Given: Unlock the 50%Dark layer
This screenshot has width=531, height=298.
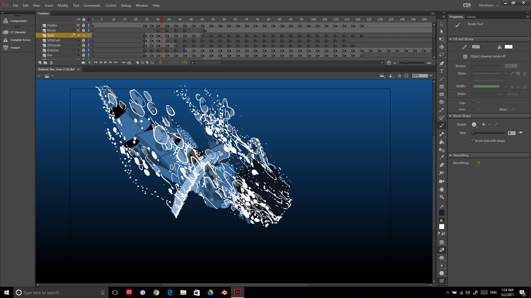Looking at the screenshot, I should coord(84,40).
